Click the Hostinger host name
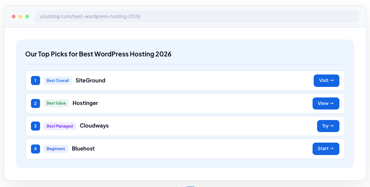 pos(85,103)
